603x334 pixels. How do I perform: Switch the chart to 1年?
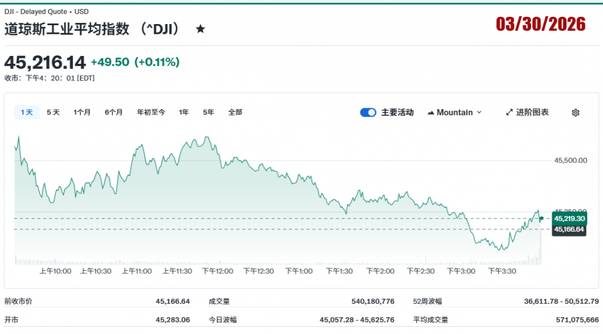tap(184, 113)
